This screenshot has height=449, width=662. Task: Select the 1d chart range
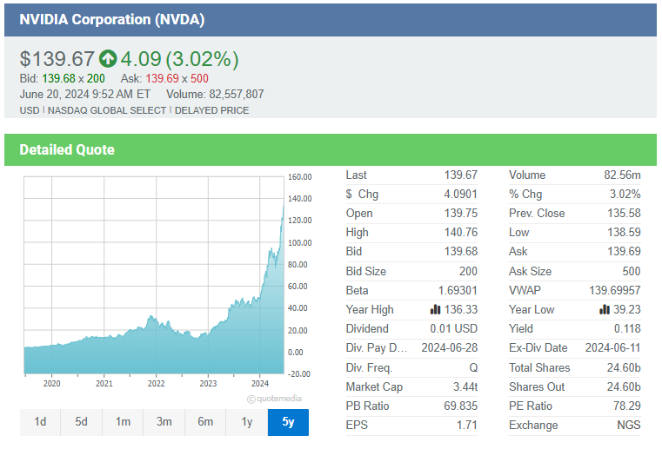tap(40, 422)
